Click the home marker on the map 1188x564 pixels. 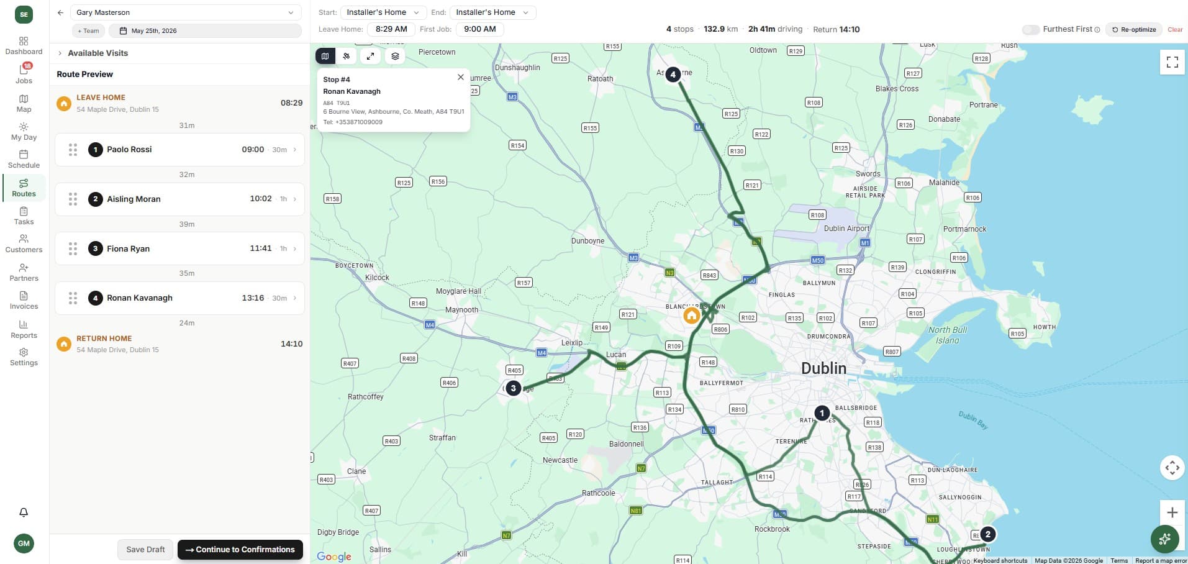[x=691, y=316]
